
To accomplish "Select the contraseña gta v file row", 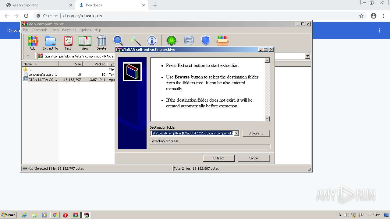I will pyautogui.click(x=69, y=75).
